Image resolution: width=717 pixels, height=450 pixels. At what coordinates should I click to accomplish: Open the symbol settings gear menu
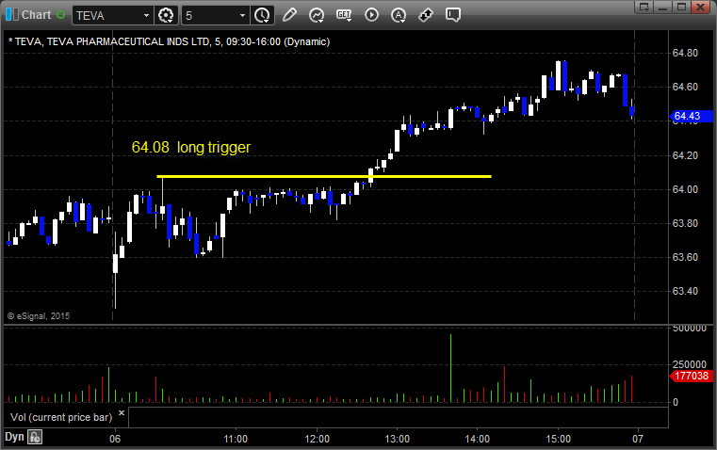click(166, 15)
